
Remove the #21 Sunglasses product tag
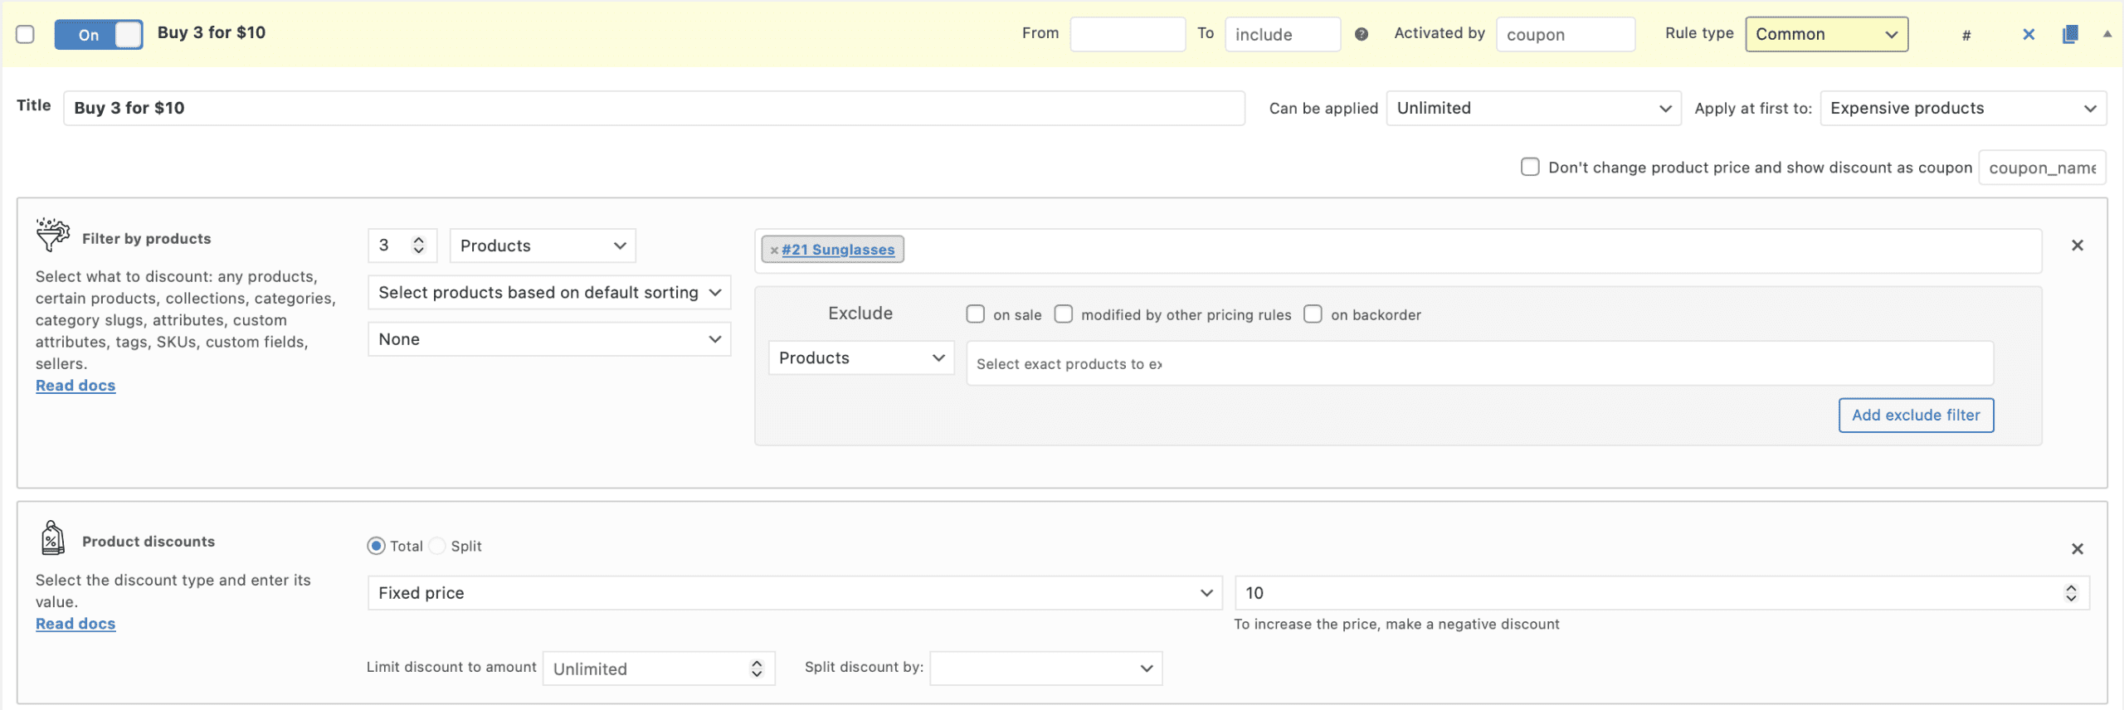773,250
